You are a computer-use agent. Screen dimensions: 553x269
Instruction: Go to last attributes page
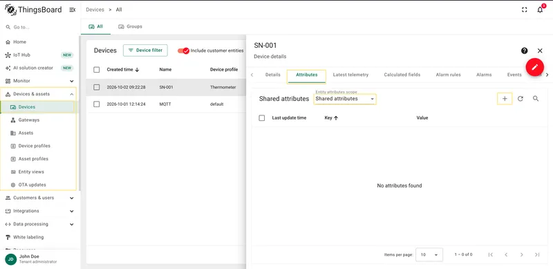click(x=537, y=254)
